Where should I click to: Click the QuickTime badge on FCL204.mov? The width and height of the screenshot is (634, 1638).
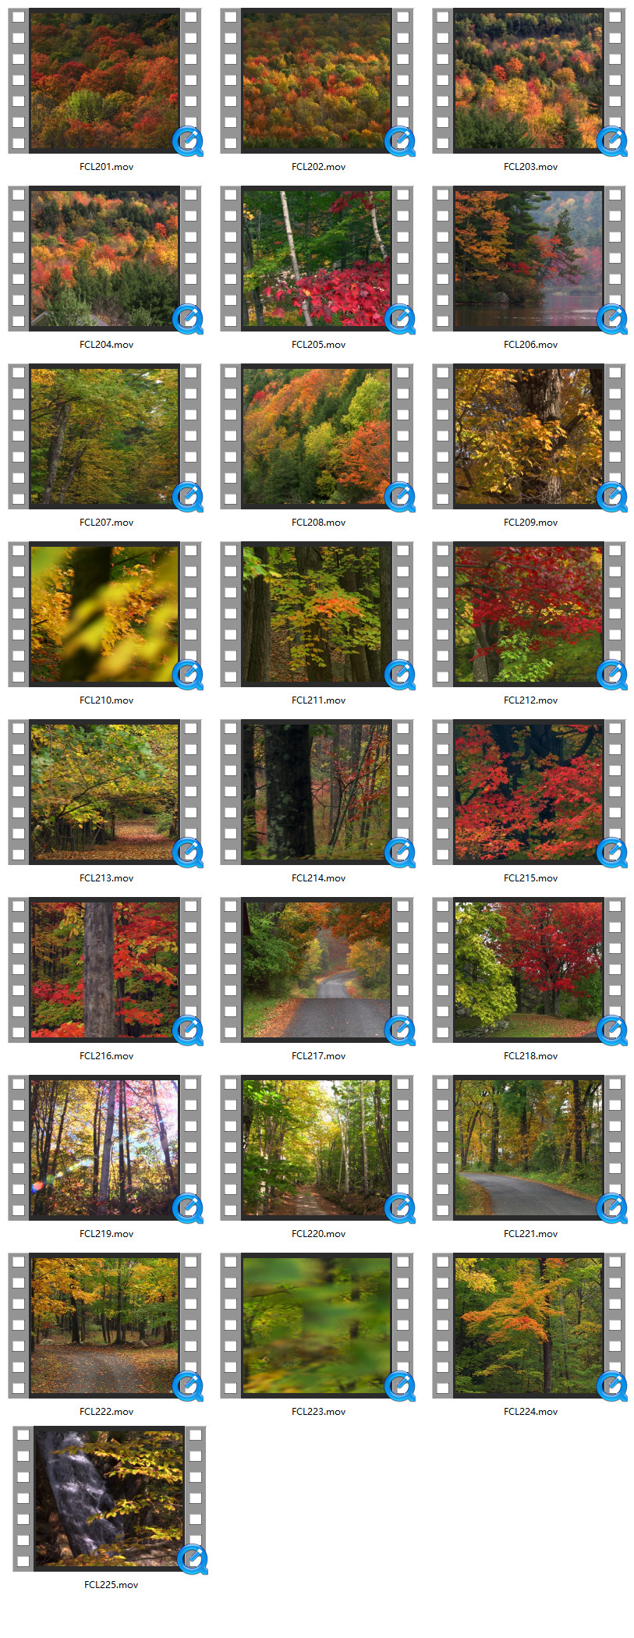pyautogui.click(x=188, y=319)
